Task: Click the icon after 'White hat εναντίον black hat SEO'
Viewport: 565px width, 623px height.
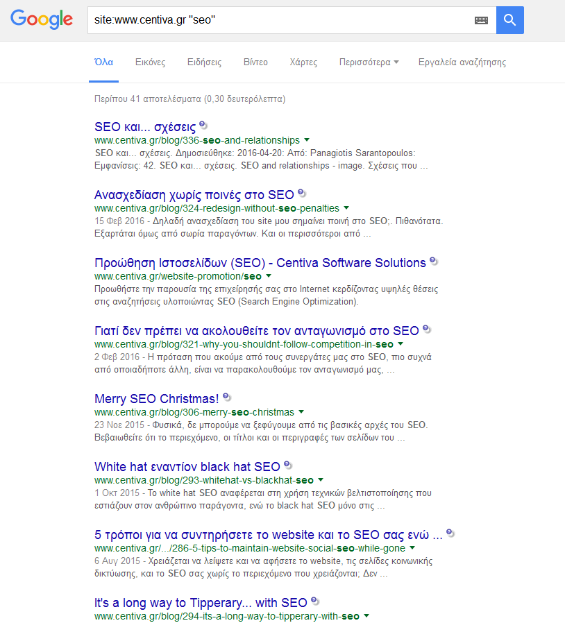Action: [x=288, y=465]
